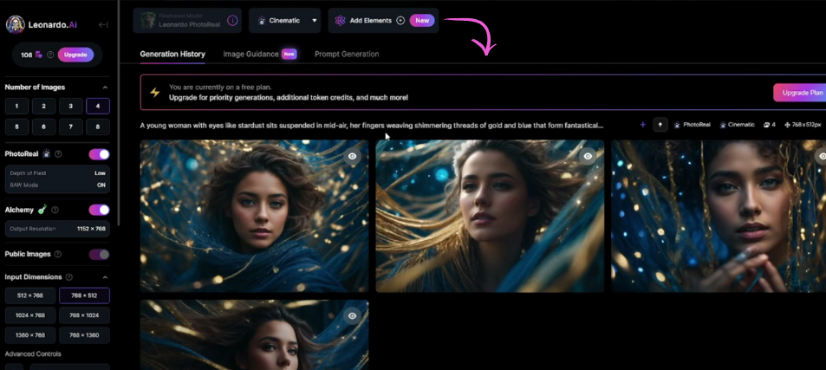
Task: Click the upward arrow reuse-prompt button
Action: (x=660, y=125)
